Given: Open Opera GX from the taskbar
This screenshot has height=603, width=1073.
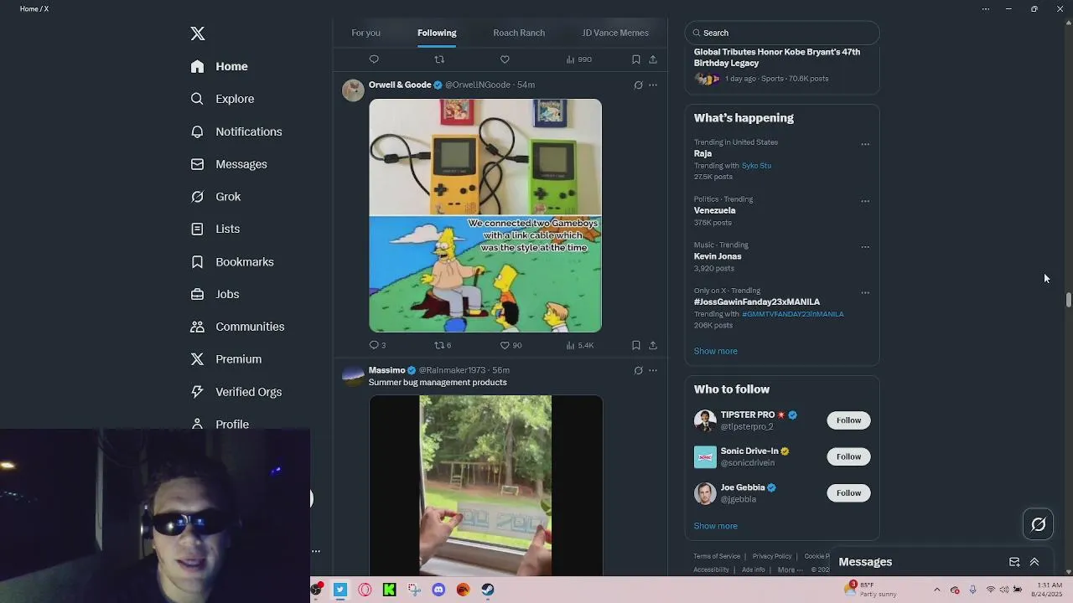Looking at the screenshot, I should point(365,590).
